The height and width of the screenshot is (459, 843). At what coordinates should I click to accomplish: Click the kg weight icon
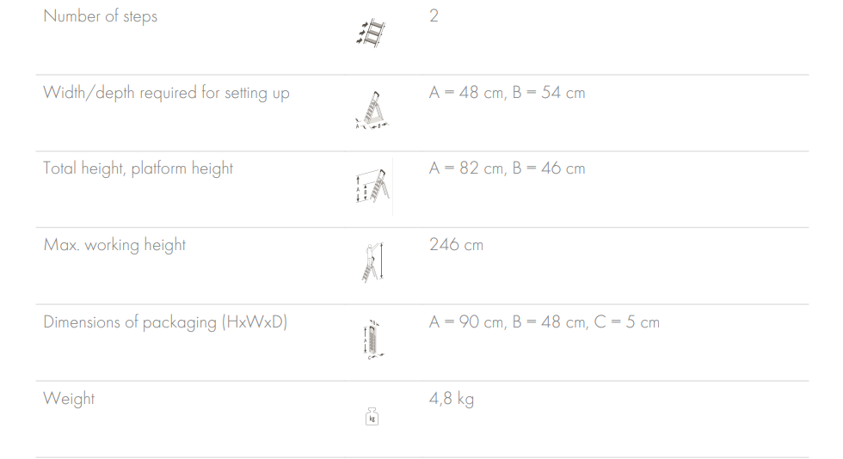tap(372, 417)
